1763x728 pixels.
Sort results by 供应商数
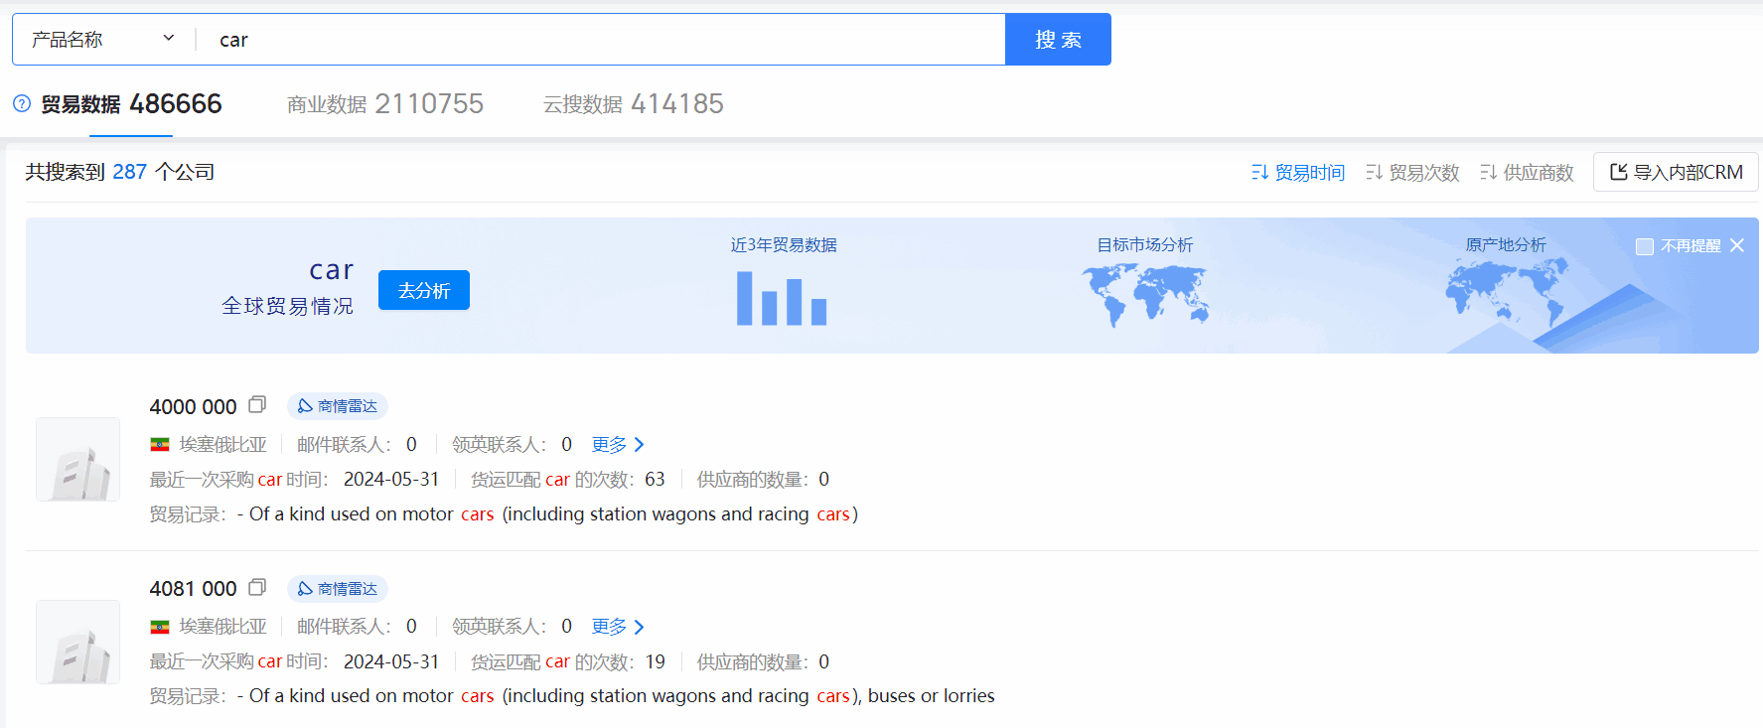[x=1527, y=173]
